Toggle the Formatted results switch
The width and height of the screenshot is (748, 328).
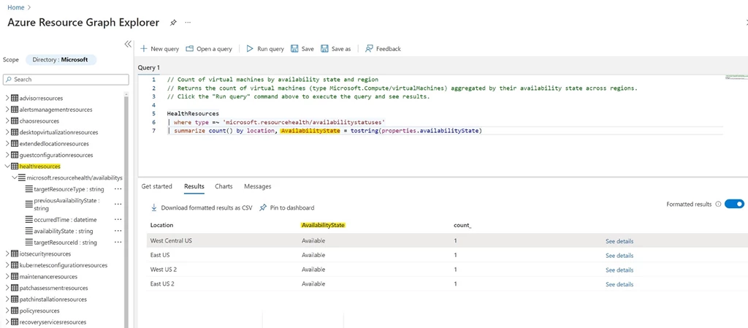733,205
